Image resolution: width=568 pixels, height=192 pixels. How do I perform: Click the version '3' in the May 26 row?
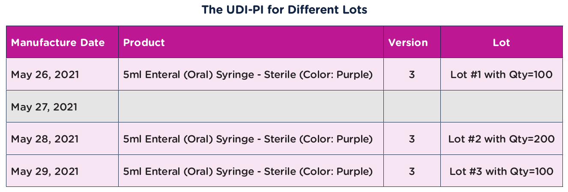[x=412, y=75]
